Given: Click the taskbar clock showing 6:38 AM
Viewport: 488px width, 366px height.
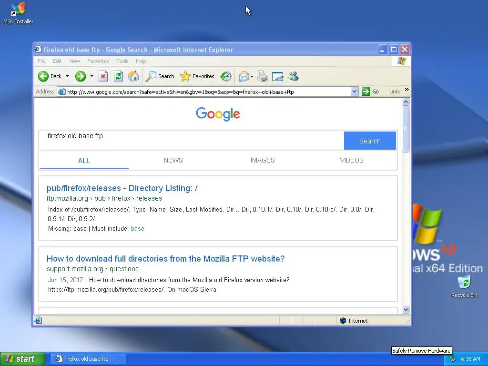Looking at the screenshot, I should click(470, 359).
